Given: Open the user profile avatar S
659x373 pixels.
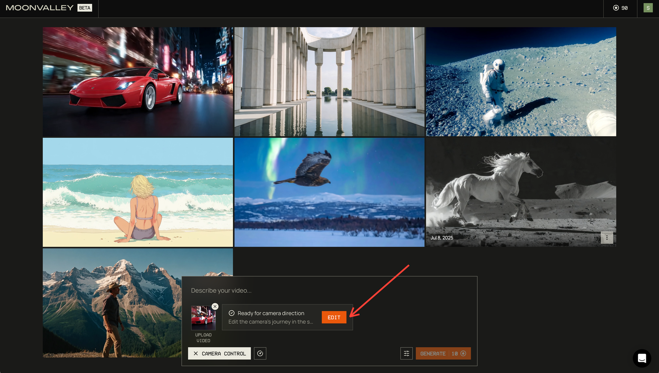Looking at the screenshot, I should [648, 8].
